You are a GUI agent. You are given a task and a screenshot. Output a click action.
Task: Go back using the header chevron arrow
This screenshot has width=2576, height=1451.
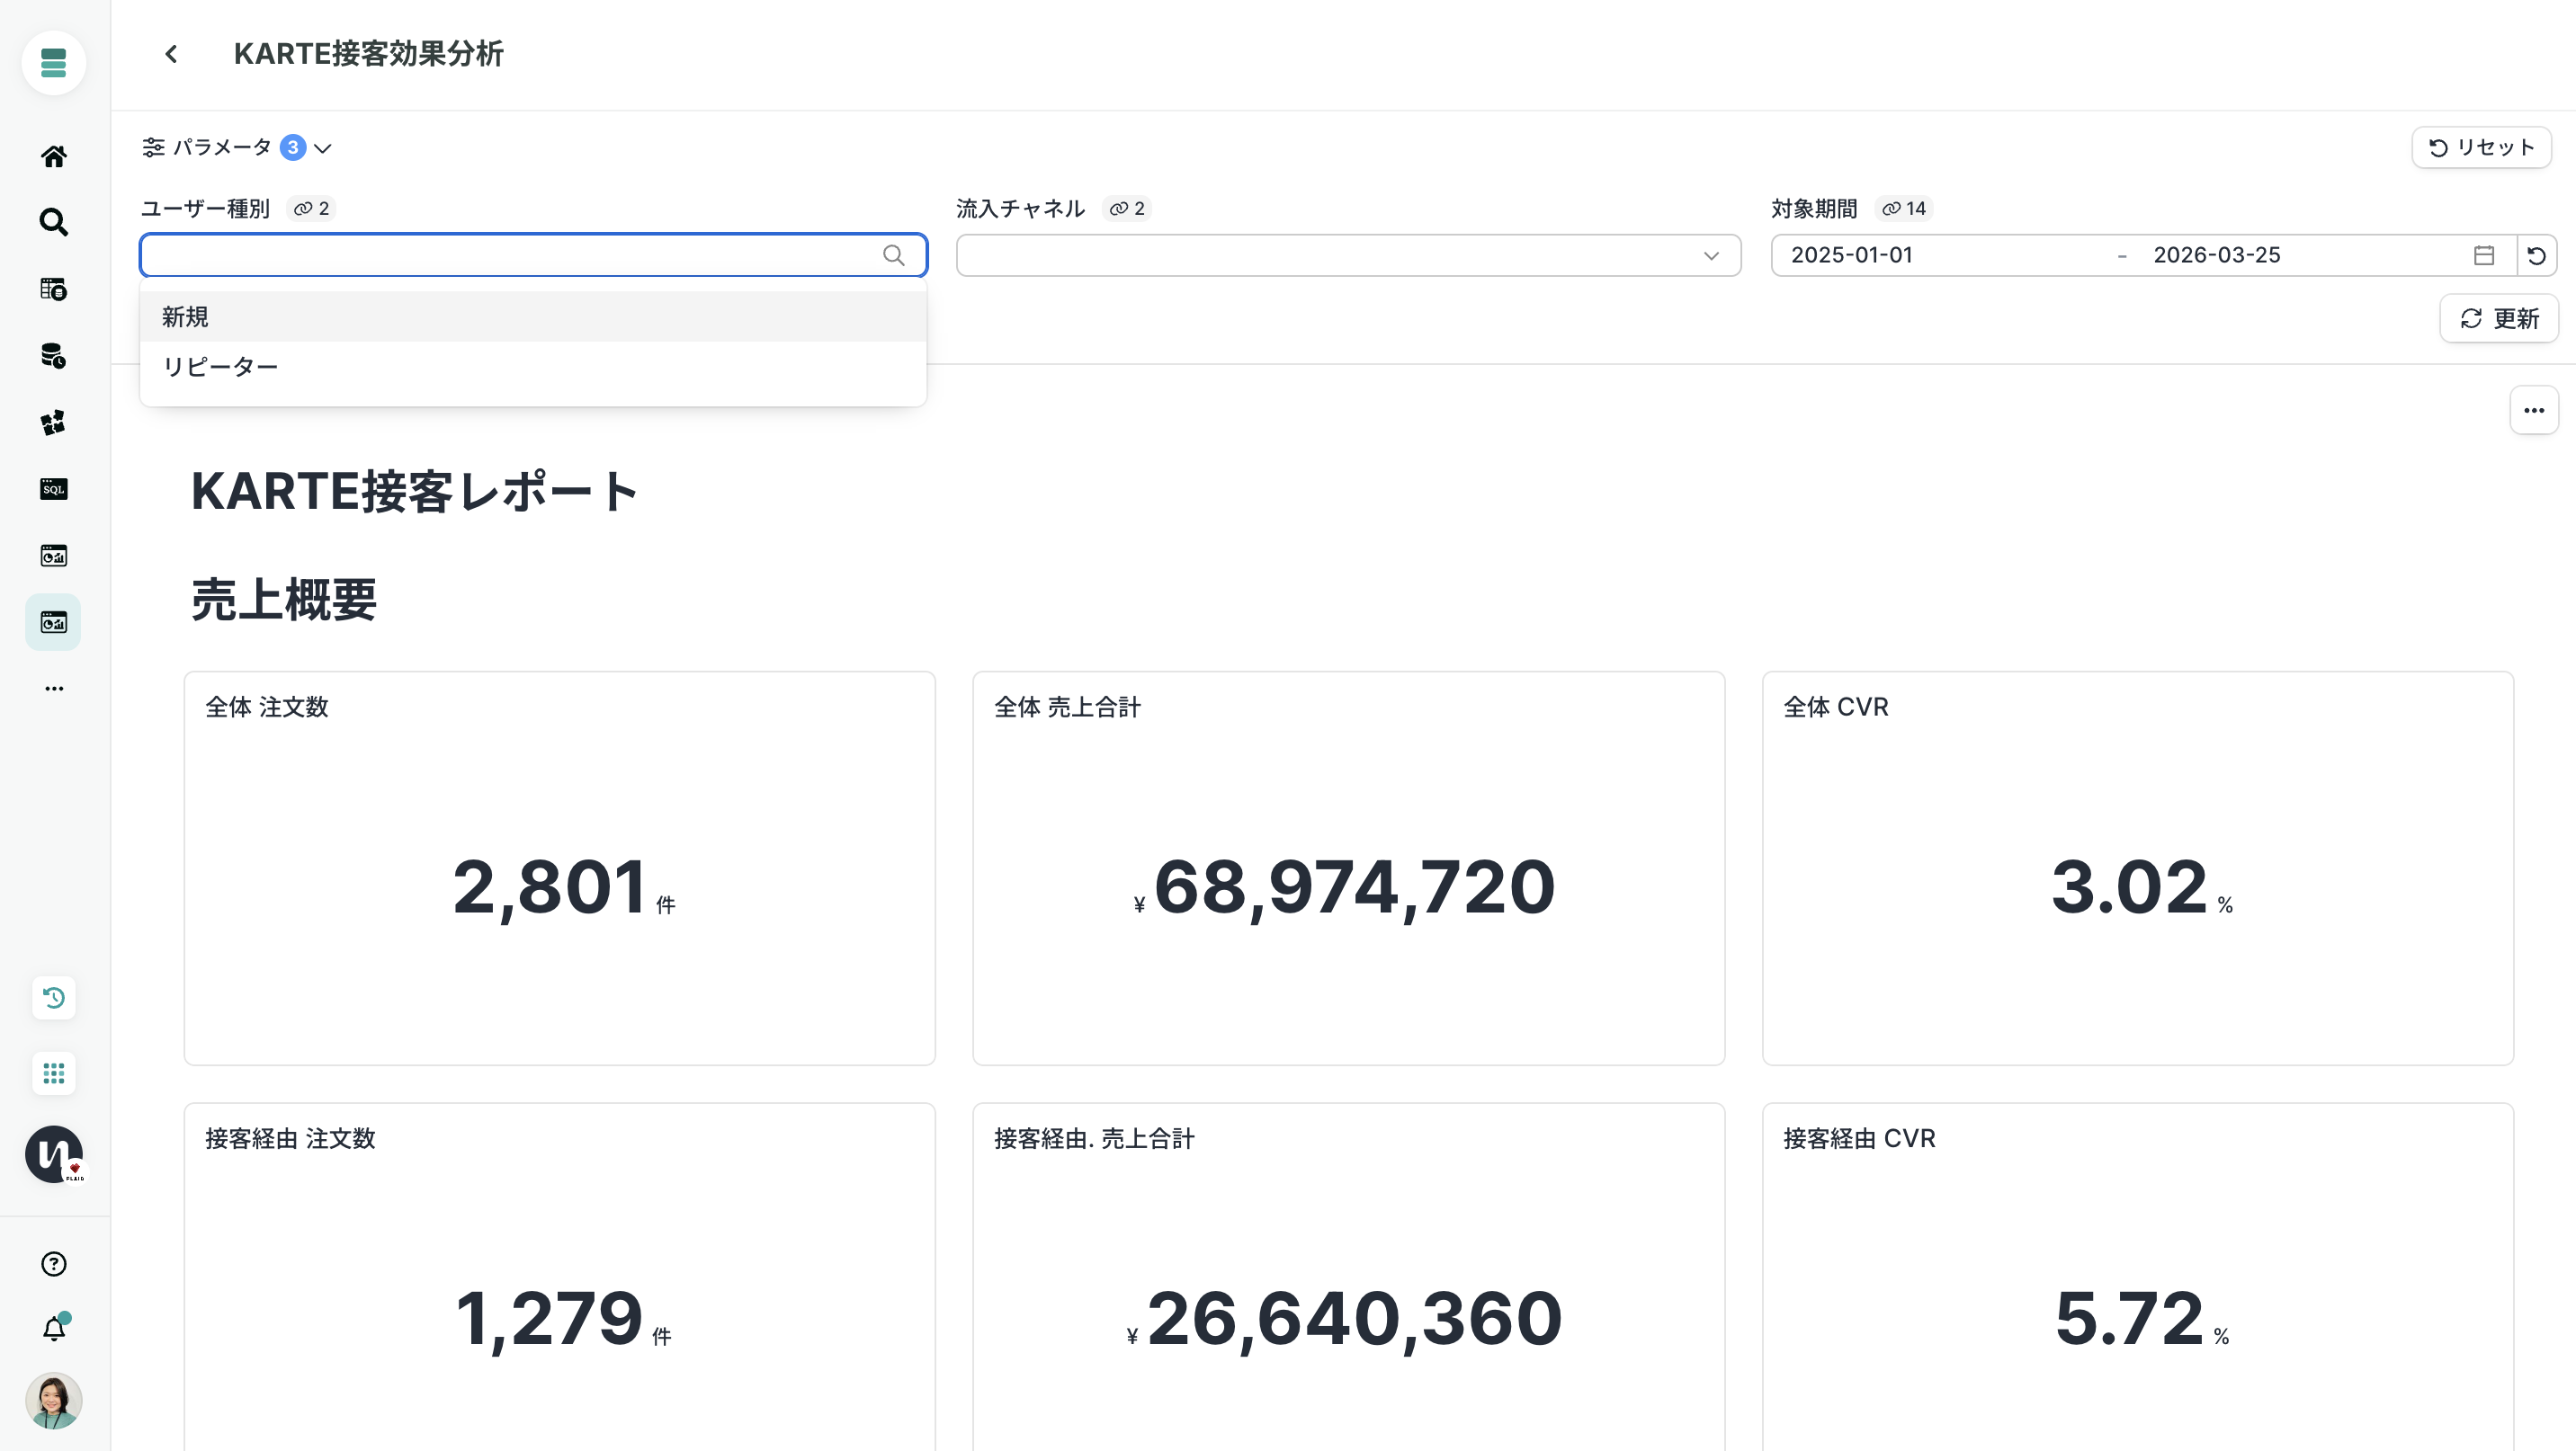(x=171, y=54)
